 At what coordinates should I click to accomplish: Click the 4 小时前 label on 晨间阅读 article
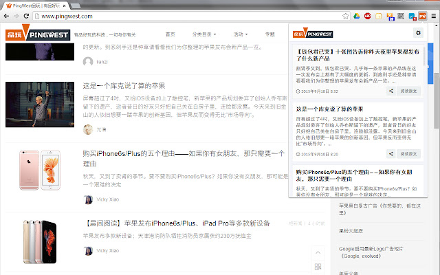[x=316, y=223]
